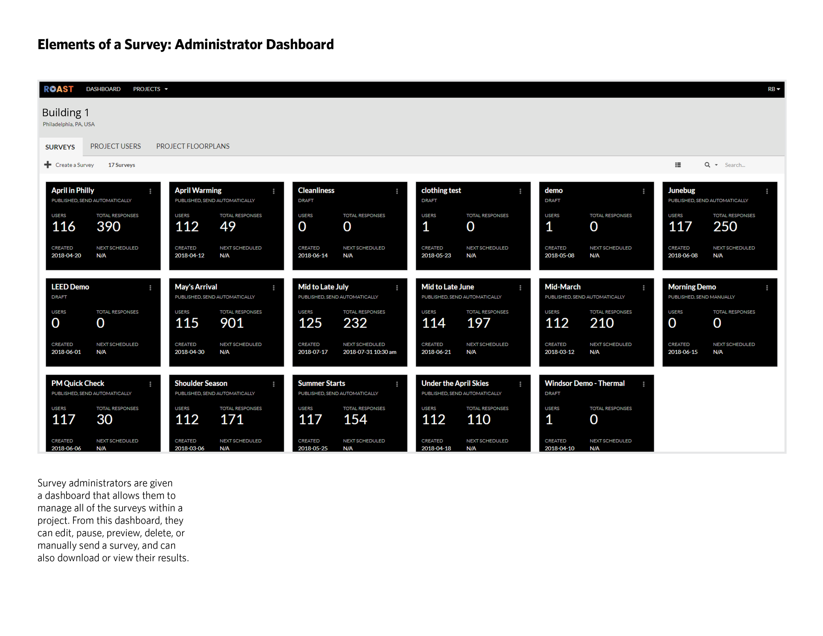Switch to list view layout
This screenshot has width=823, height=636.
coord(678,165)
